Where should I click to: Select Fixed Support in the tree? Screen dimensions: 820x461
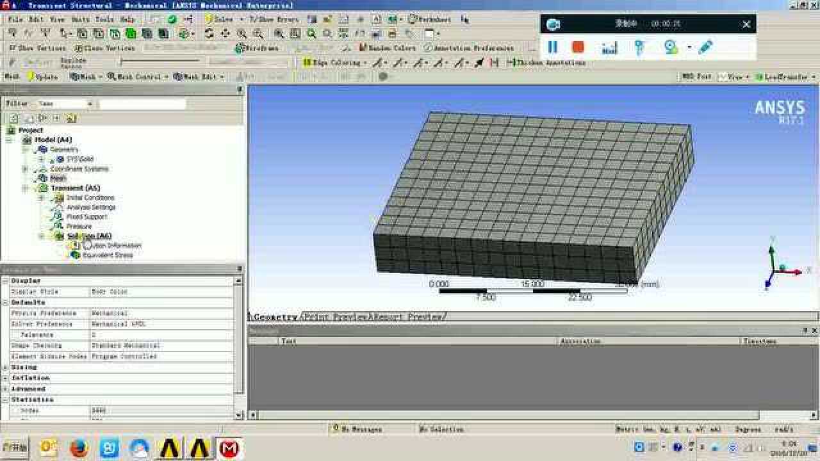point(86,217)
